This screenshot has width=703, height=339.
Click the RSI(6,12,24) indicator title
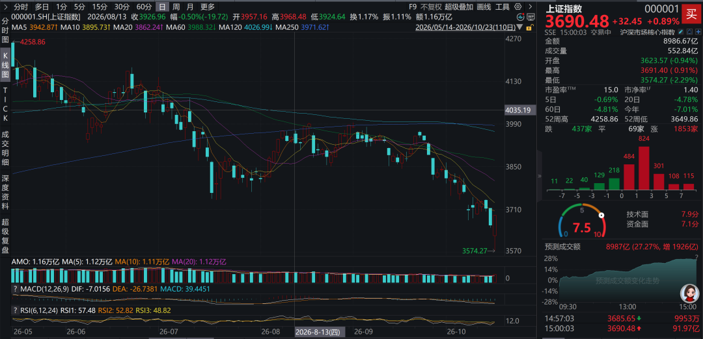click(x=40, y=310)
